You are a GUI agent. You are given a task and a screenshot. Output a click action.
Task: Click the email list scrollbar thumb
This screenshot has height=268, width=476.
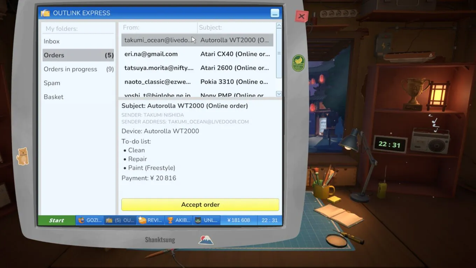279,53
